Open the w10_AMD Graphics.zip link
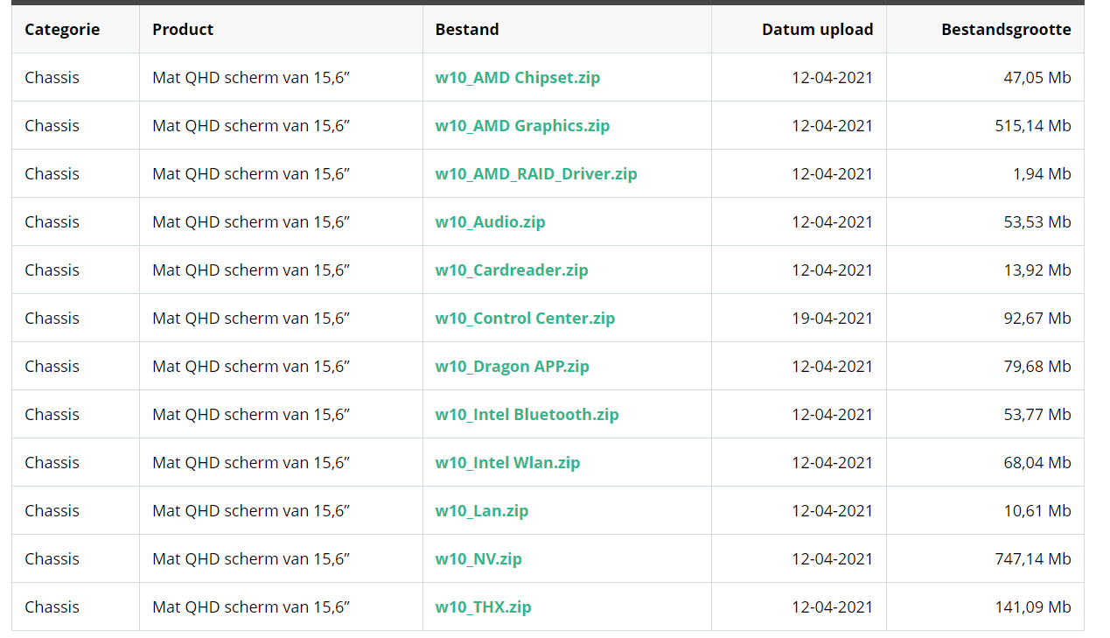Image resolution: width=1110 pixels, height=638 pixels. (522, 125)
